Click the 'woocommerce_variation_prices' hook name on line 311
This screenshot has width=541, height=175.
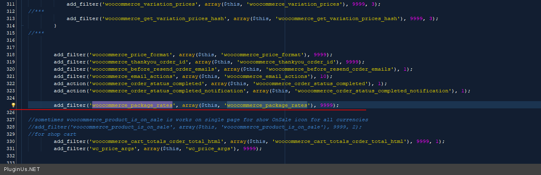pyautogui.click(x=150, y=4)
